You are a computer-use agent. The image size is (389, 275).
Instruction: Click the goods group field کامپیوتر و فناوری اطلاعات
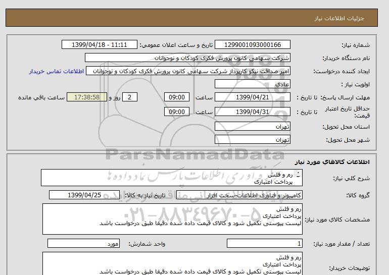pos(239,195)
